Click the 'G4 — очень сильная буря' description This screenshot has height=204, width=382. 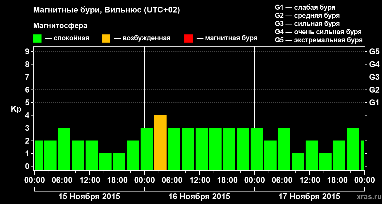tap(318, 32)
